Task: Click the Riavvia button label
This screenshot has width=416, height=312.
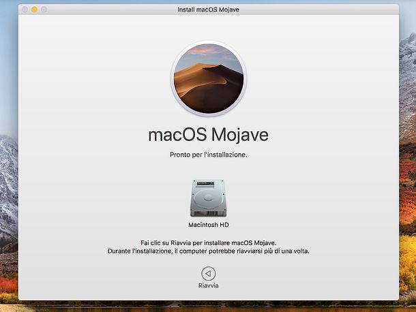Action: click(x=208, y=285)
